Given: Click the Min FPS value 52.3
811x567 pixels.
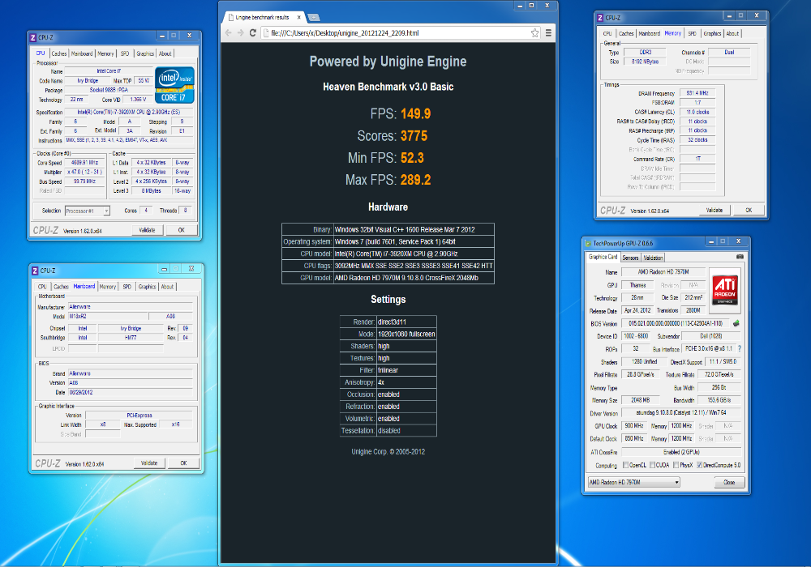Looking at the screenshot, I should point(412,157).
